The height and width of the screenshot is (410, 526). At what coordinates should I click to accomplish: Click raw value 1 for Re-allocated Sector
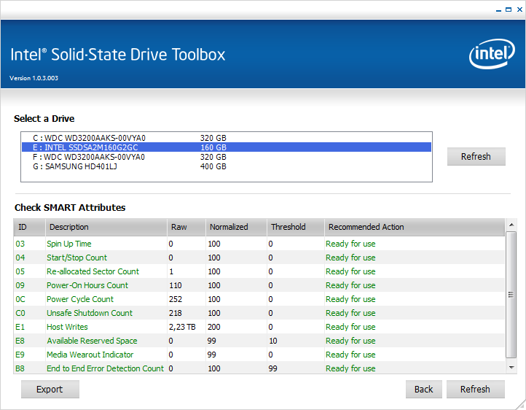pyautogui.click(x=171, y=271)
